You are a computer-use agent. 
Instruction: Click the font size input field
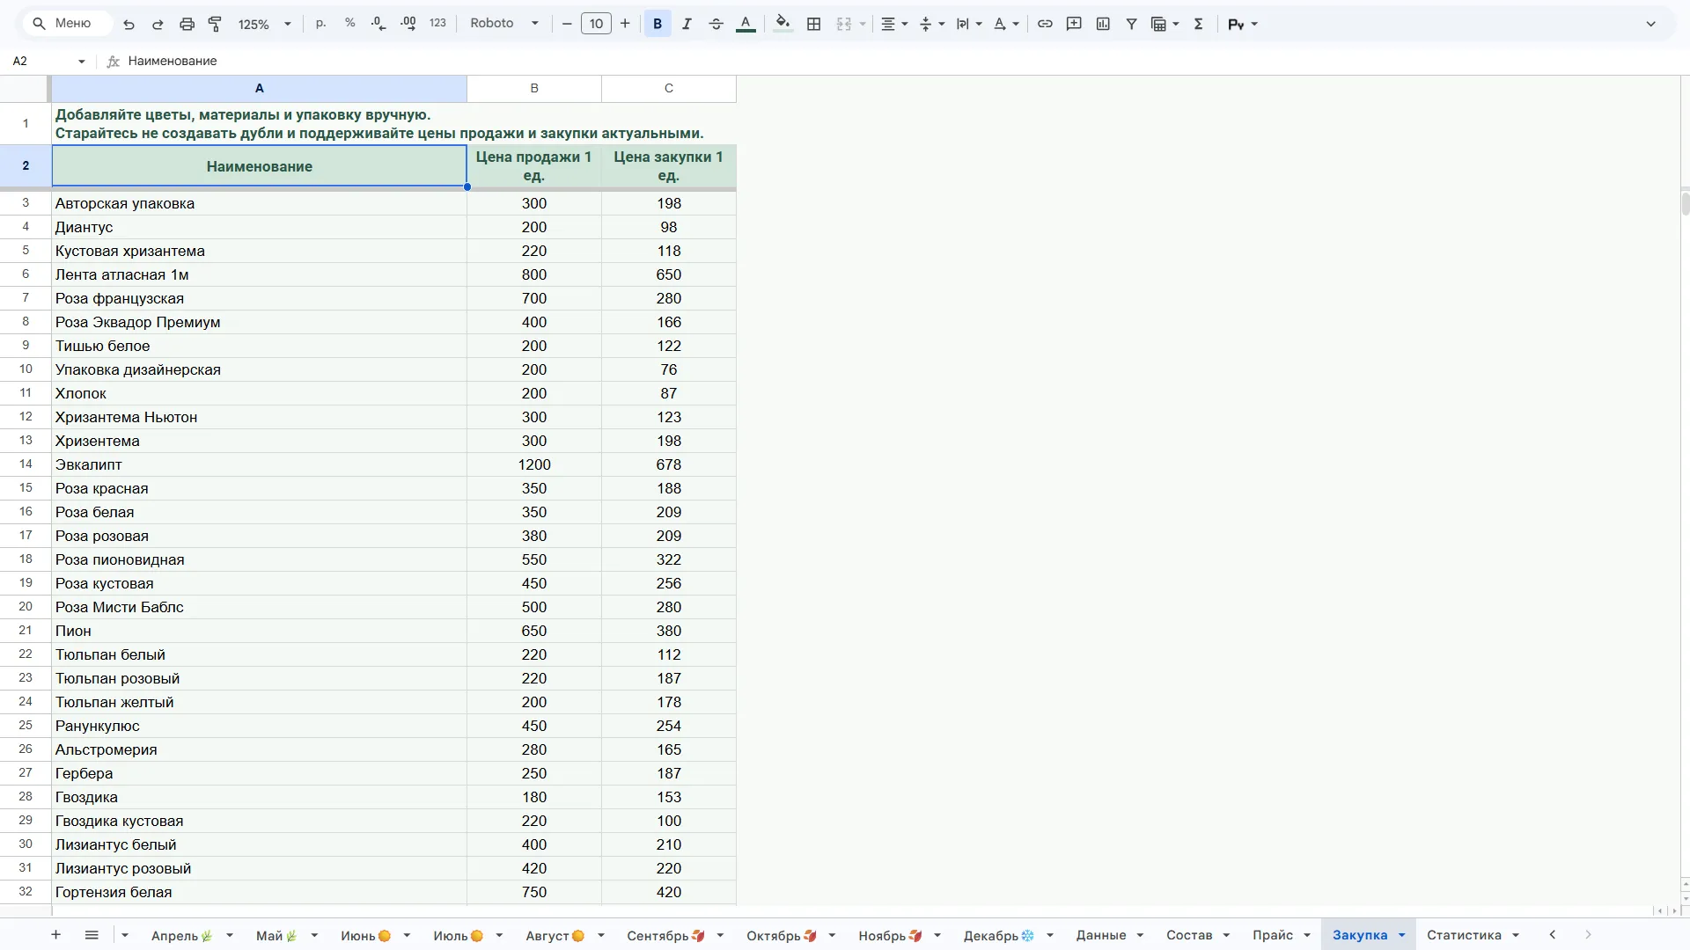(596, 24)
